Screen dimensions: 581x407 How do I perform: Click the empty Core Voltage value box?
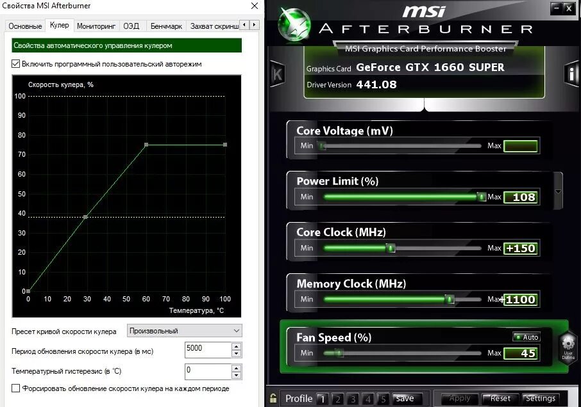pyautogui.click(x=521, y=146)
